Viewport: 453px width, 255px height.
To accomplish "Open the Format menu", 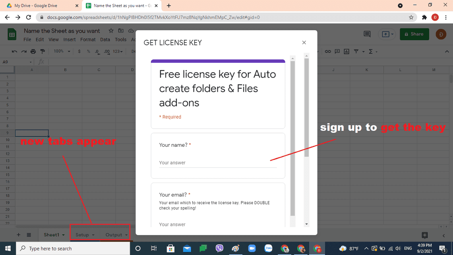I will coord(88,39).
